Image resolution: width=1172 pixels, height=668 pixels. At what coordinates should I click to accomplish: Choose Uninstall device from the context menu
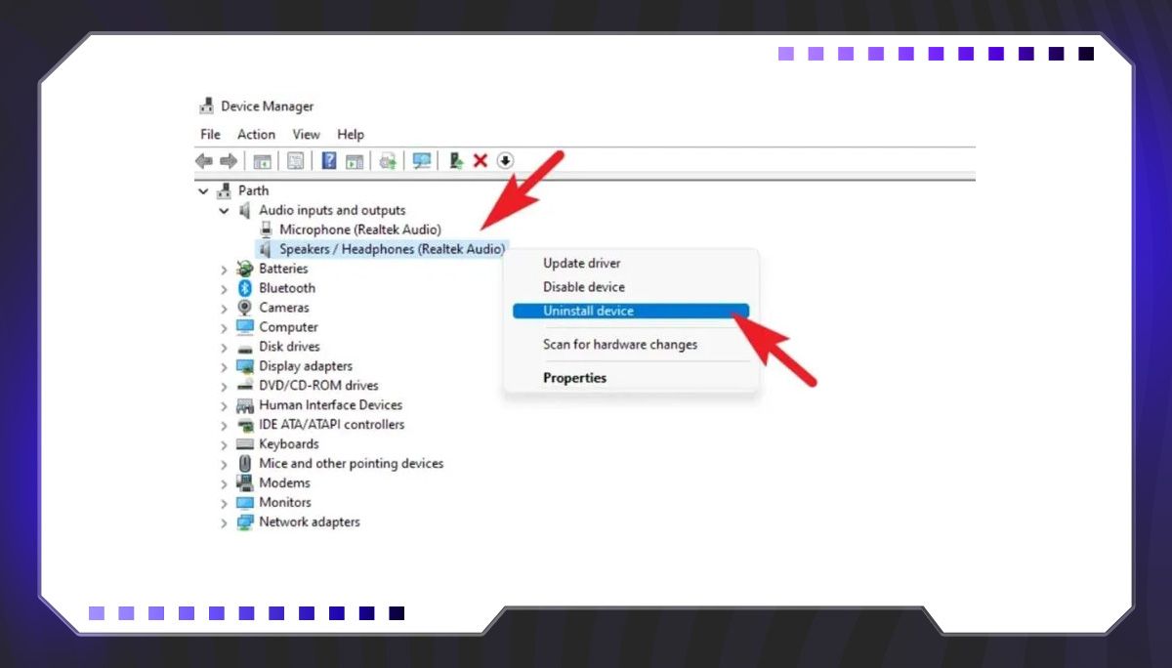588,312
